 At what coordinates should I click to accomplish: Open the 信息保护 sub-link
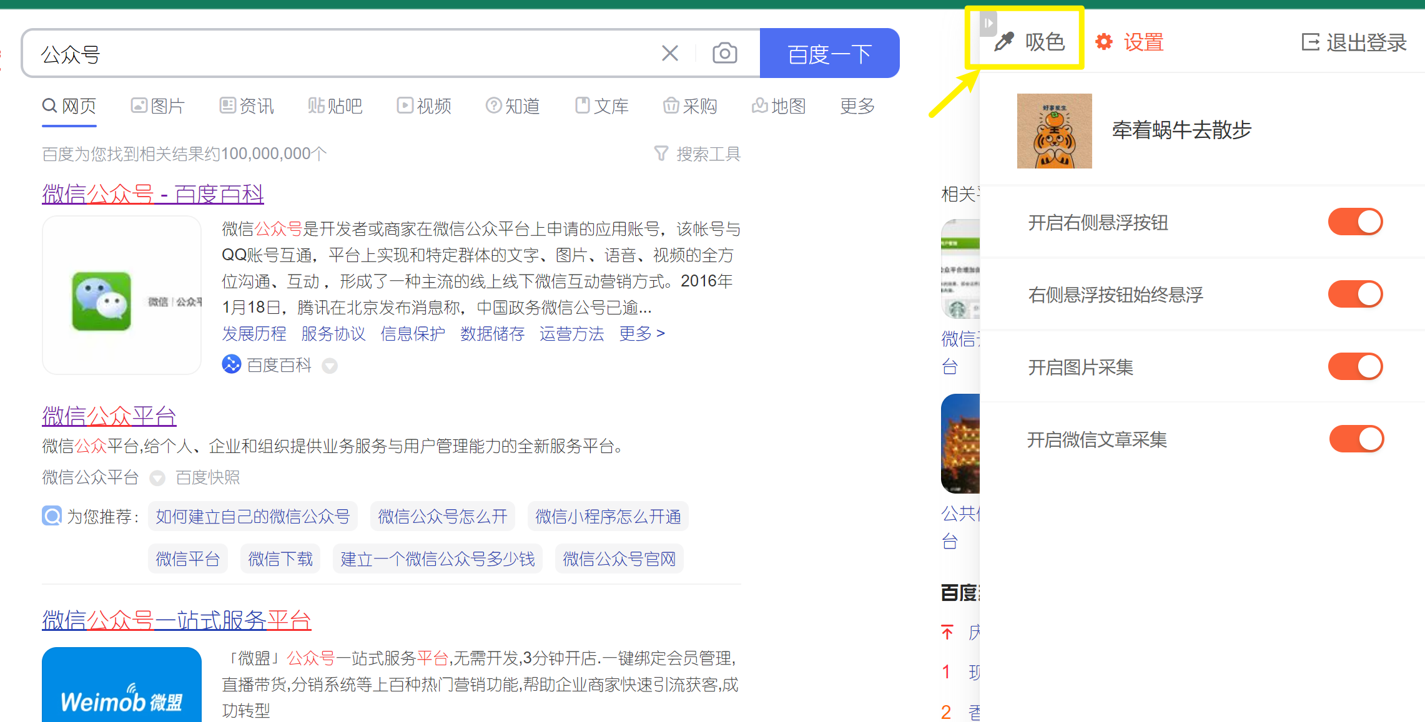click(x=413, y=334)
